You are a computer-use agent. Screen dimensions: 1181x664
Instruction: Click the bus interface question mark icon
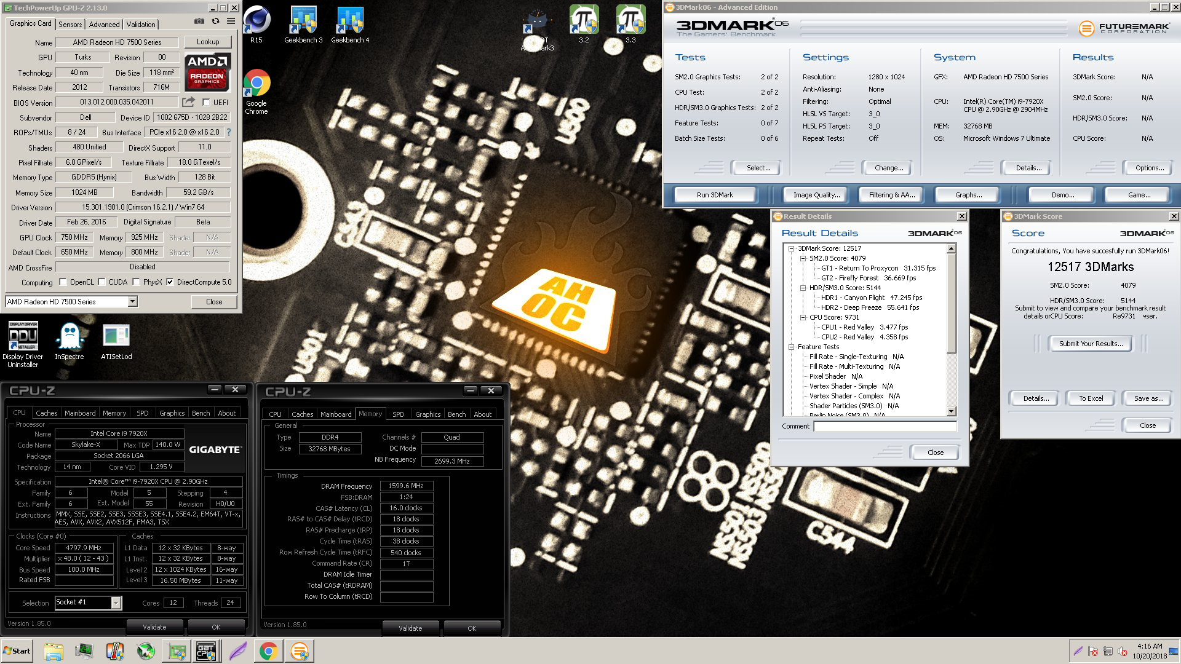pyautogui.click(x=229, y=132)
